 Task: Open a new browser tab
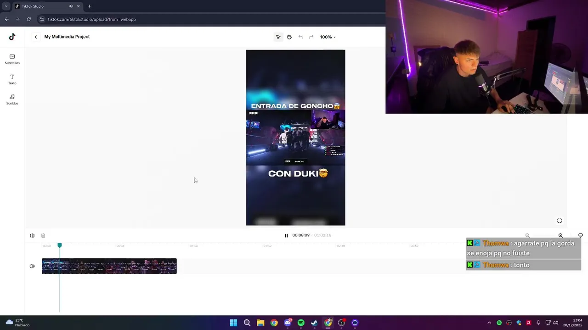[89, 6]
